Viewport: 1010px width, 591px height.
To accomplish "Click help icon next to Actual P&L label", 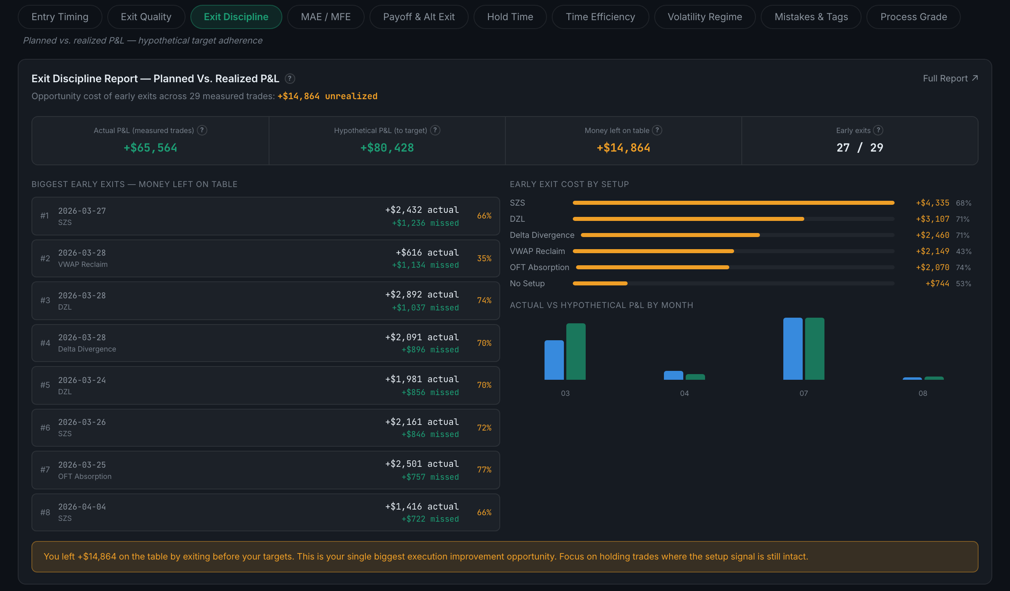I will 202,130.
